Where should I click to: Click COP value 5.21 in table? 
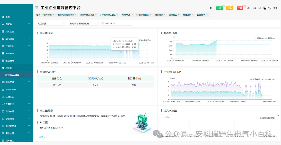tap(95, 85)
